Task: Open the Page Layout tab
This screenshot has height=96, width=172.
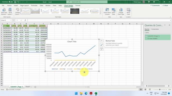Action: [x=24, y=5]
